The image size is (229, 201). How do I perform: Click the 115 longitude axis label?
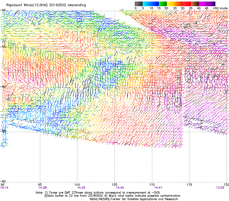(x=189, y=185)
